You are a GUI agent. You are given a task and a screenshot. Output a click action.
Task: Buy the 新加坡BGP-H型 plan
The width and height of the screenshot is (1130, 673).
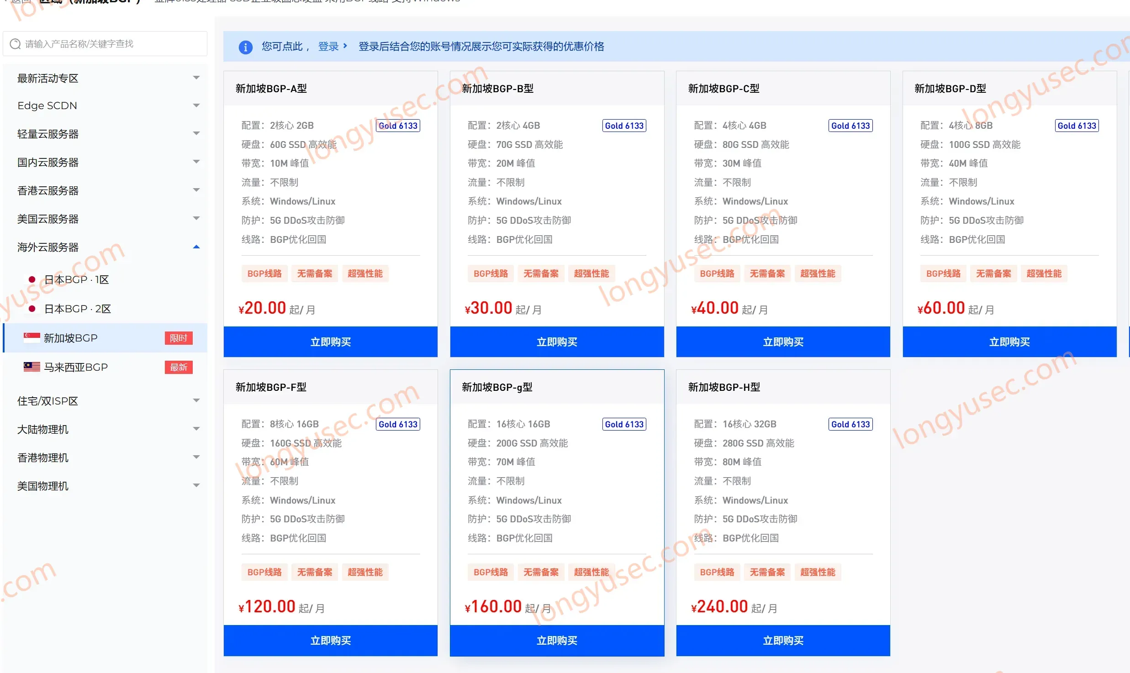coord(783,641)
